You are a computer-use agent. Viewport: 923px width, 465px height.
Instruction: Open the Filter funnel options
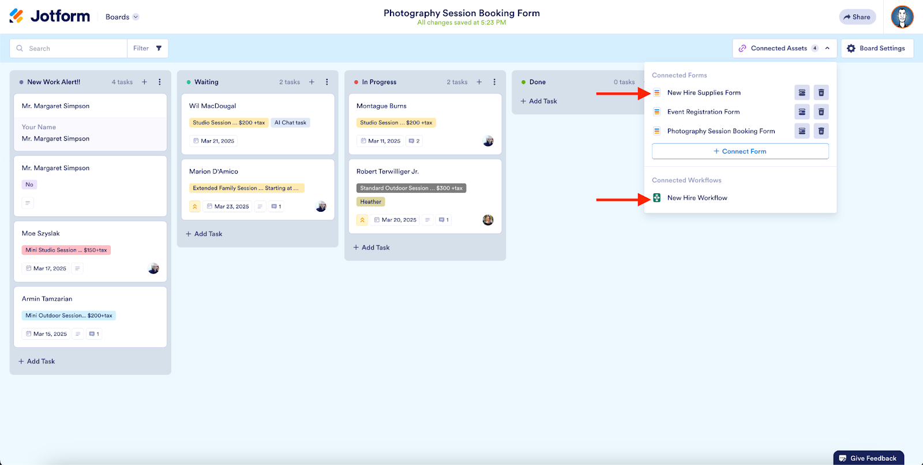[159, 48]
